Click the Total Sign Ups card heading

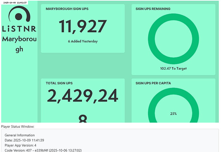[59, 83]
